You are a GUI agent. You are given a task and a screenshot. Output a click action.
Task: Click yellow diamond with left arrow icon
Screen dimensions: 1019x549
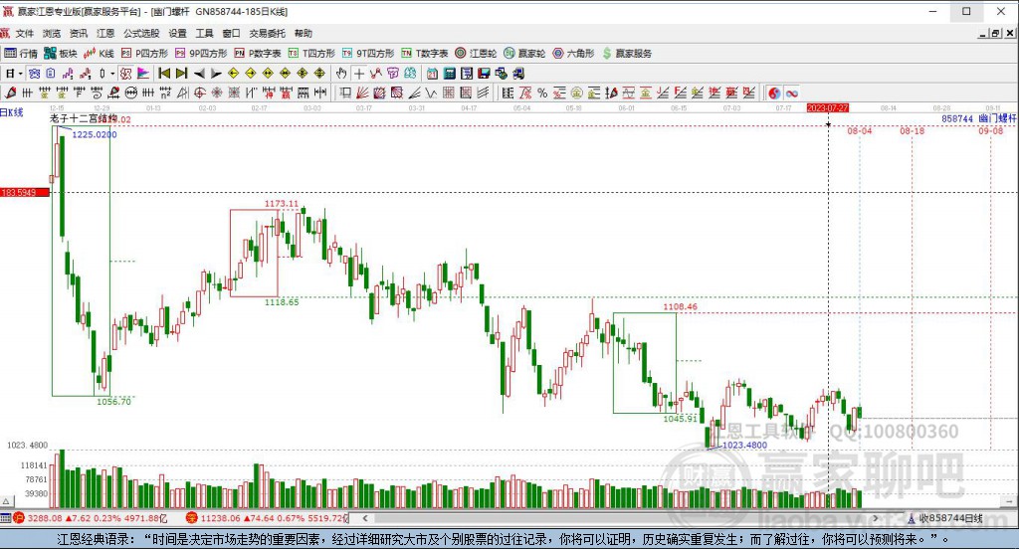coord(233,74)
